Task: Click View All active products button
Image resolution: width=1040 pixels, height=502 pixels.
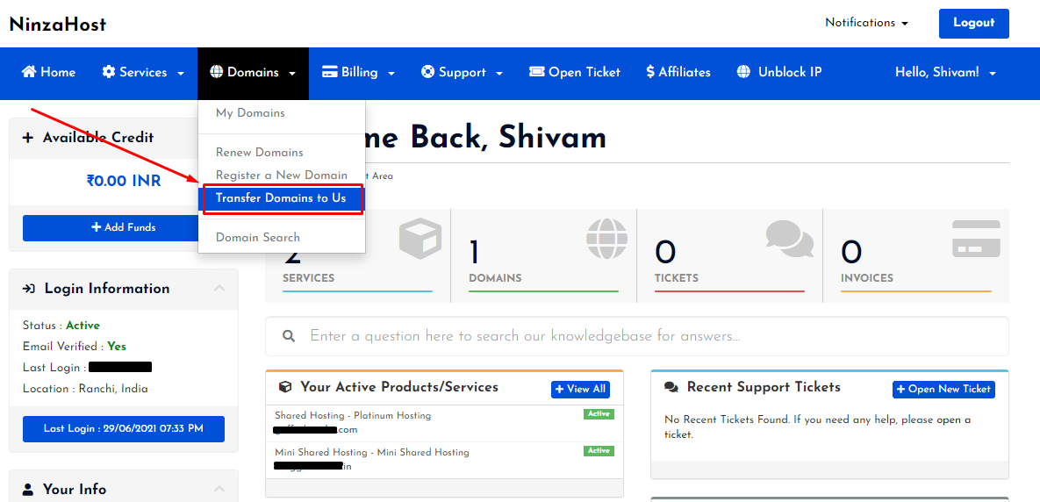Action: 580,390
